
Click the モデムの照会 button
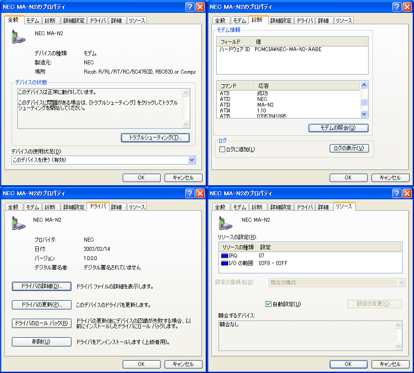(338, 128)
